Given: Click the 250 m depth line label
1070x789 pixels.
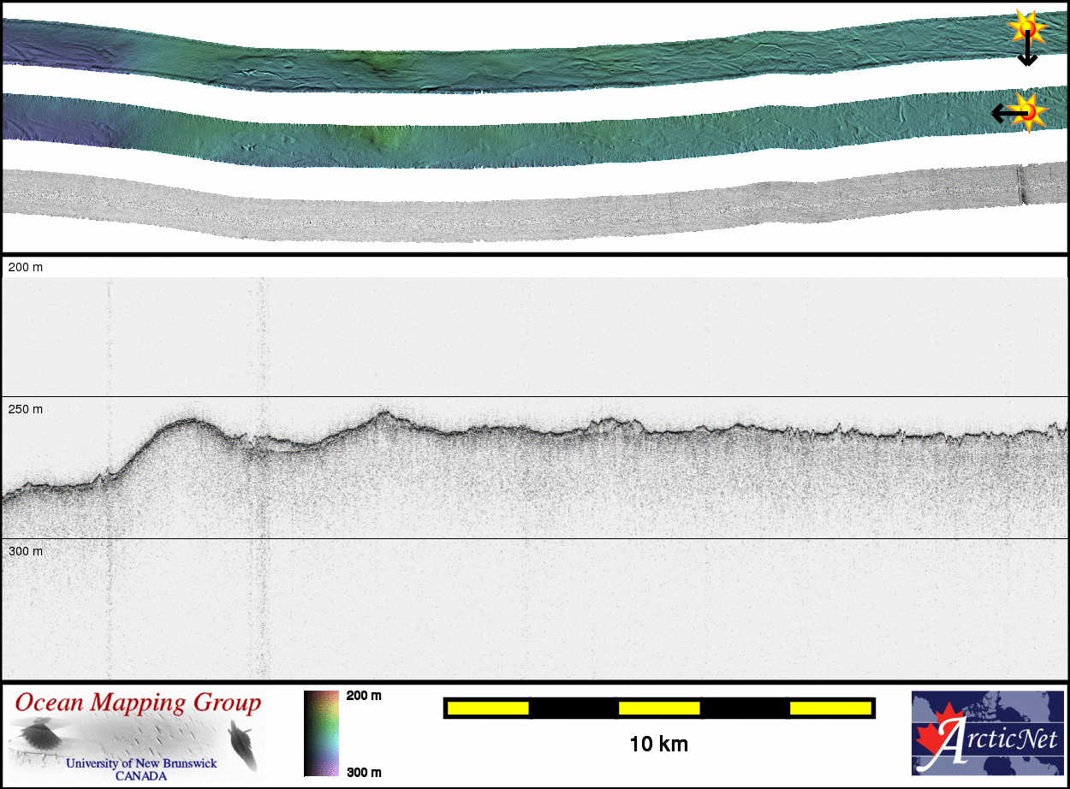Looking at the screenshot, I should pos(26,409).
